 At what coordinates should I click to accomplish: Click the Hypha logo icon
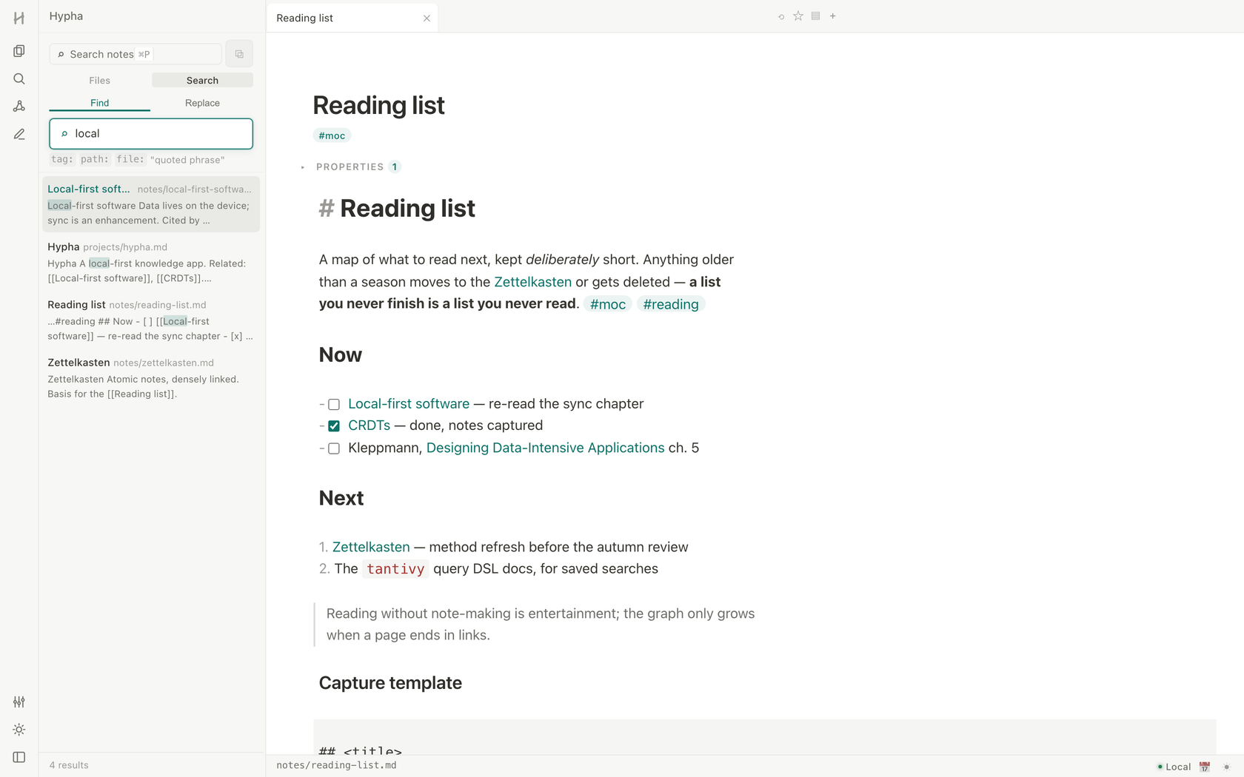point(19,18)
